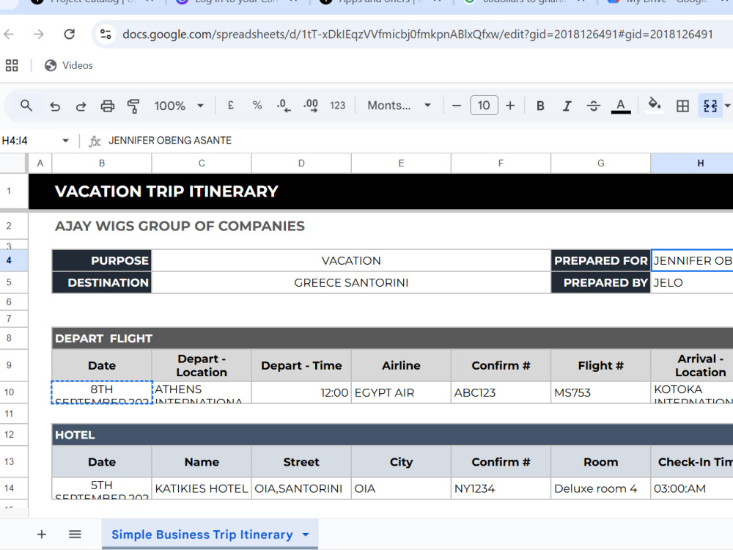
Task: Click the formula bar content
Action: point(170,140)
